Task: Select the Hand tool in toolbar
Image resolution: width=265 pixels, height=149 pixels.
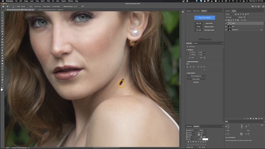Action: [2, 80]
